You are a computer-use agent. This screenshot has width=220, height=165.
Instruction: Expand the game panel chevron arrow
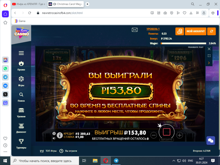209,62
